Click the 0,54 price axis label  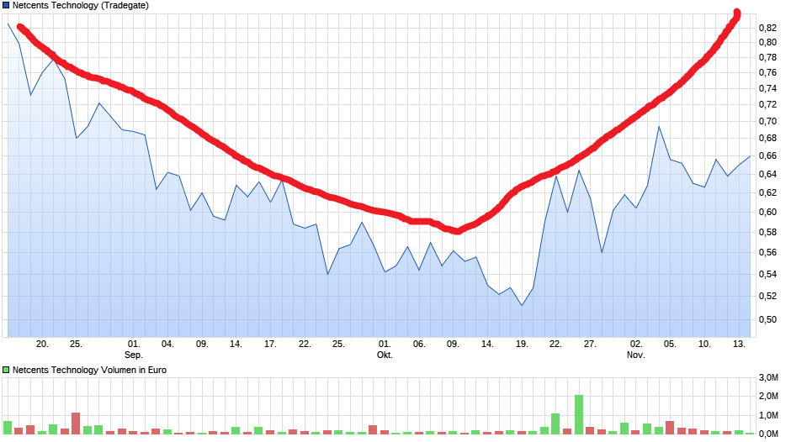point(767,274)
